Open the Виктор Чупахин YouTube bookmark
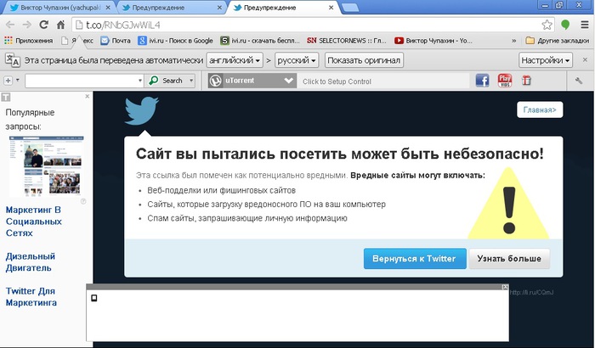This screenshot has height=348, width=595. click(433, 41)
